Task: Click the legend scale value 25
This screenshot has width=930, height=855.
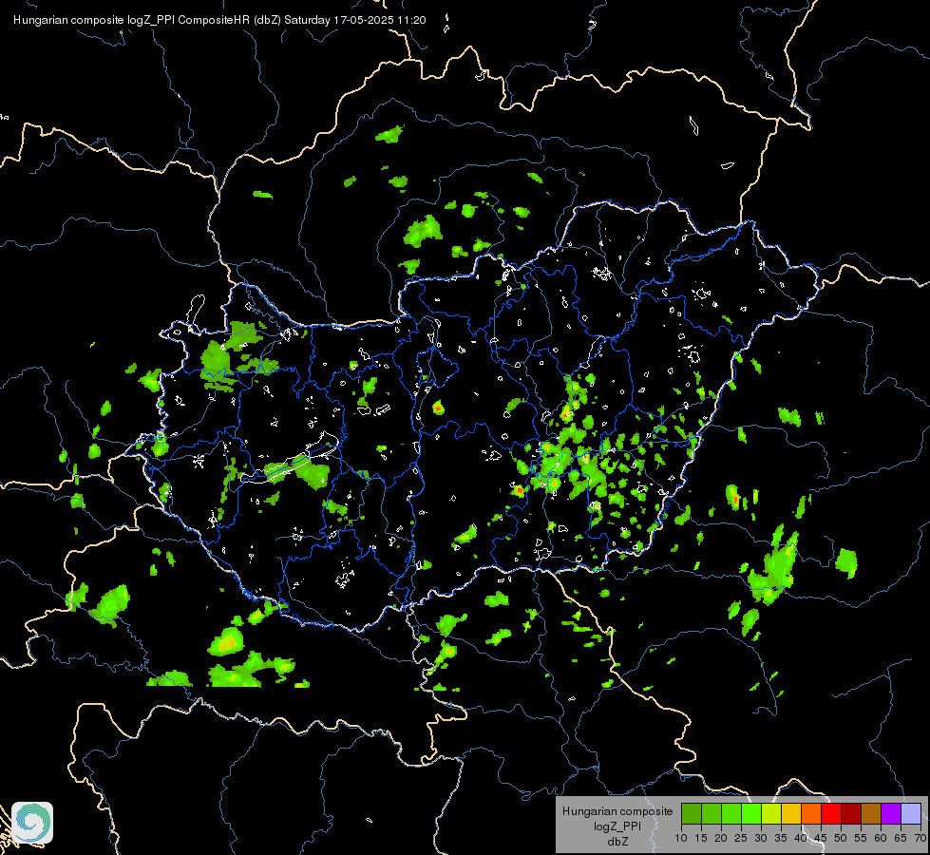Action: (741, 838)
